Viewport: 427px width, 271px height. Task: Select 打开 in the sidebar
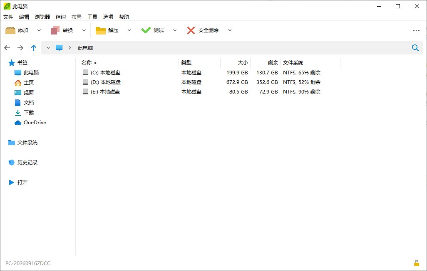(18, 182)
